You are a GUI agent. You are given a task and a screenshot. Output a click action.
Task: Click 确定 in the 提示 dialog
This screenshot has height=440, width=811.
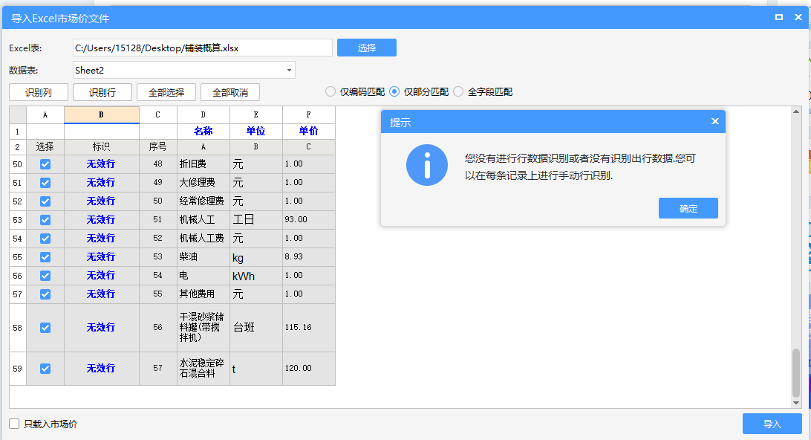(x=688, y=208)
